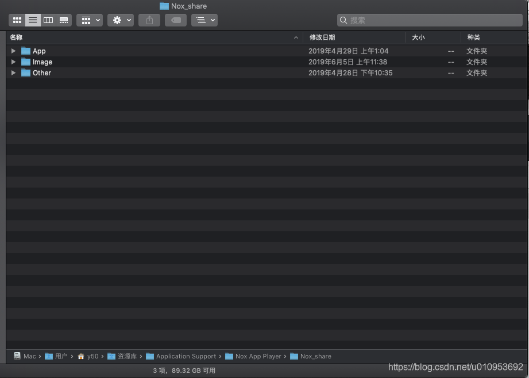Click 资源库 in the path bar
The width and height of the screenshot is (529, 378).
(x=122, y=356)
